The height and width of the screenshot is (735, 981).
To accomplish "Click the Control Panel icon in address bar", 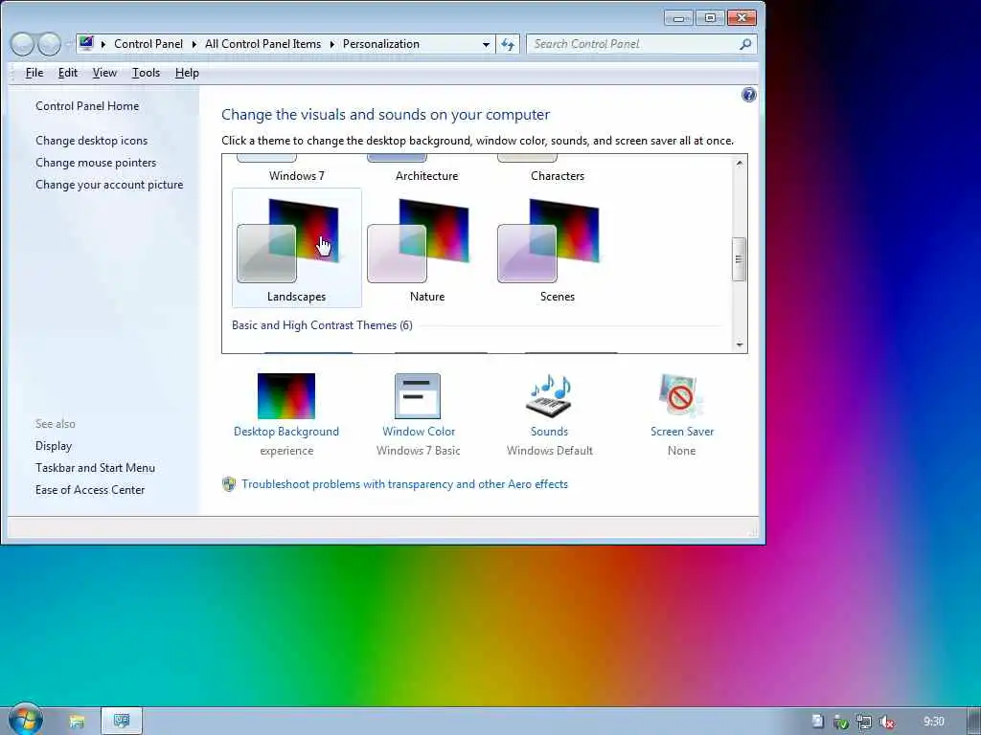I will click(x=86, y=44).
